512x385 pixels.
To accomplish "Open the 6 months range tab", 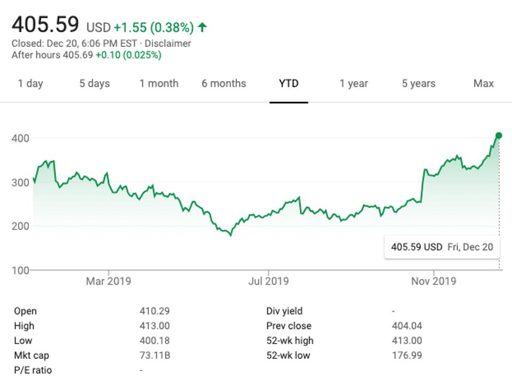I will (224, 84).
